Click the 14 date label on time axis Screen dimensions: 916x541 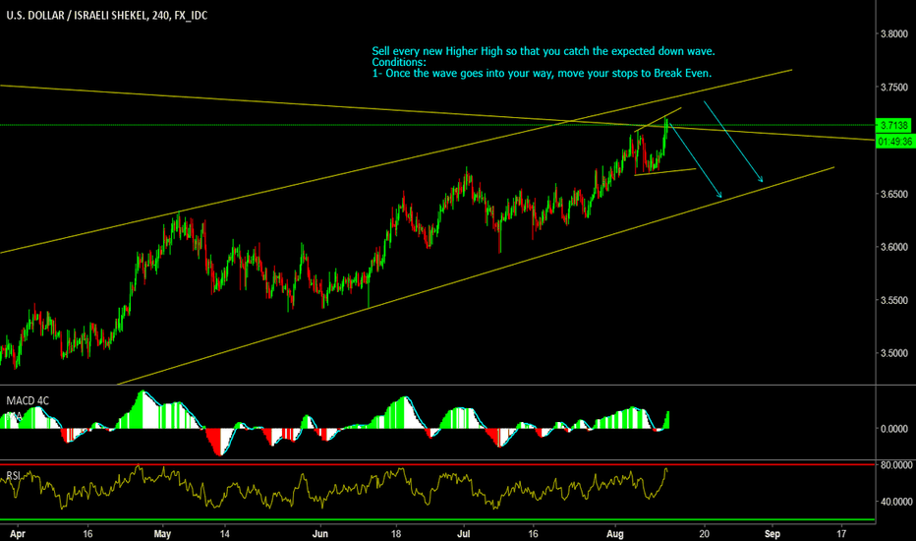(225, 534)
